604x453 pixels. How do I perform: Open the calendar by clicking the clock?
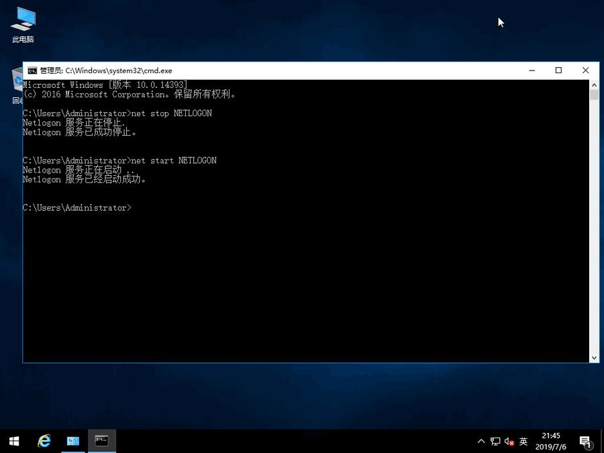point(550,441)
